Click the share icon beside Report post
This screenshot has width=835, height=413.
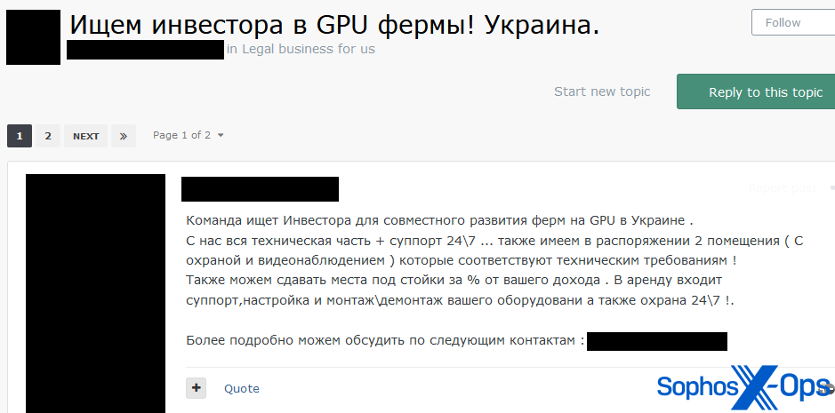(831, 188)
